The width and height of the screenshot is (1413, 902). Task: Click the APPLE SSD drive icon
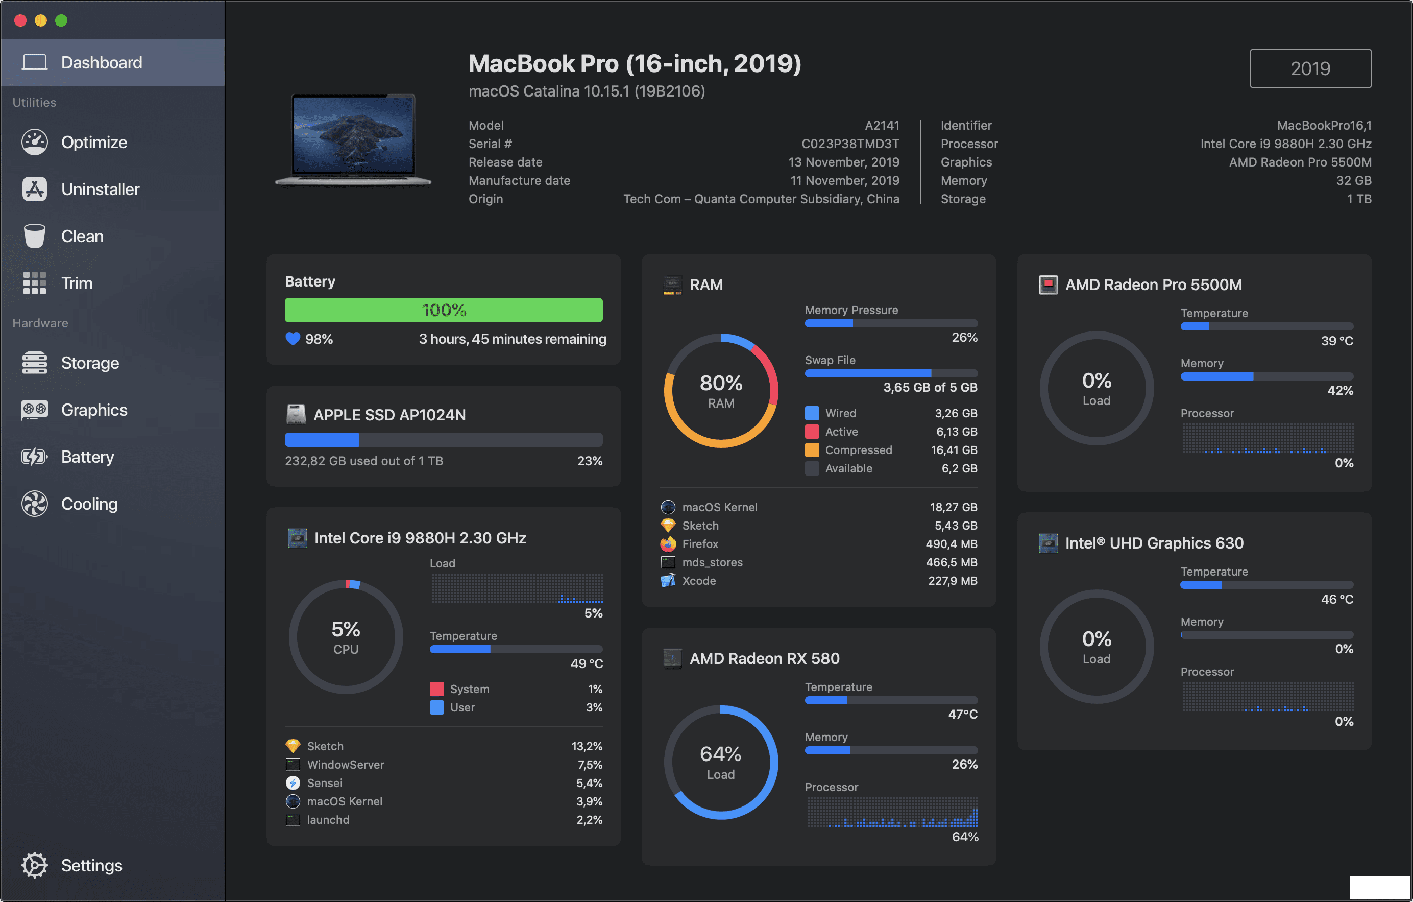click(296, 415)
